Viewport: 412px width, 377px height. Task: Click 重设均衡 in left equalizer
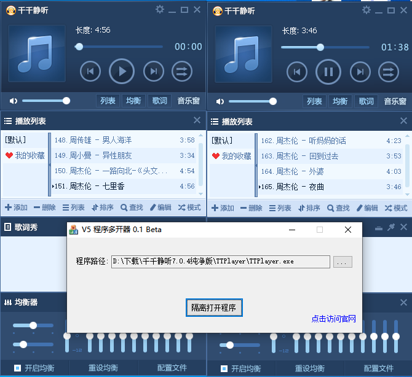point(103,368)
